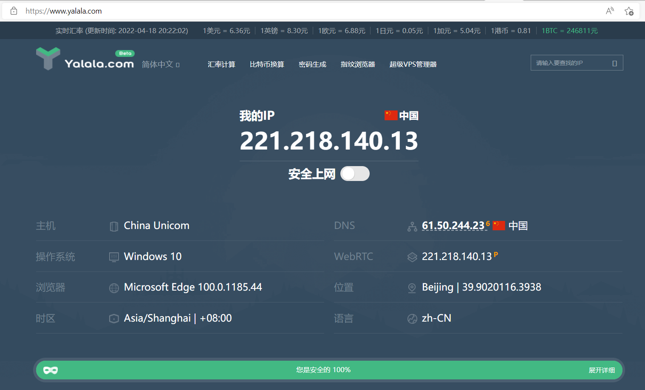Click the 我的IP heading
This screenshot has width=645, height=390.
click(x=257, y=116)
